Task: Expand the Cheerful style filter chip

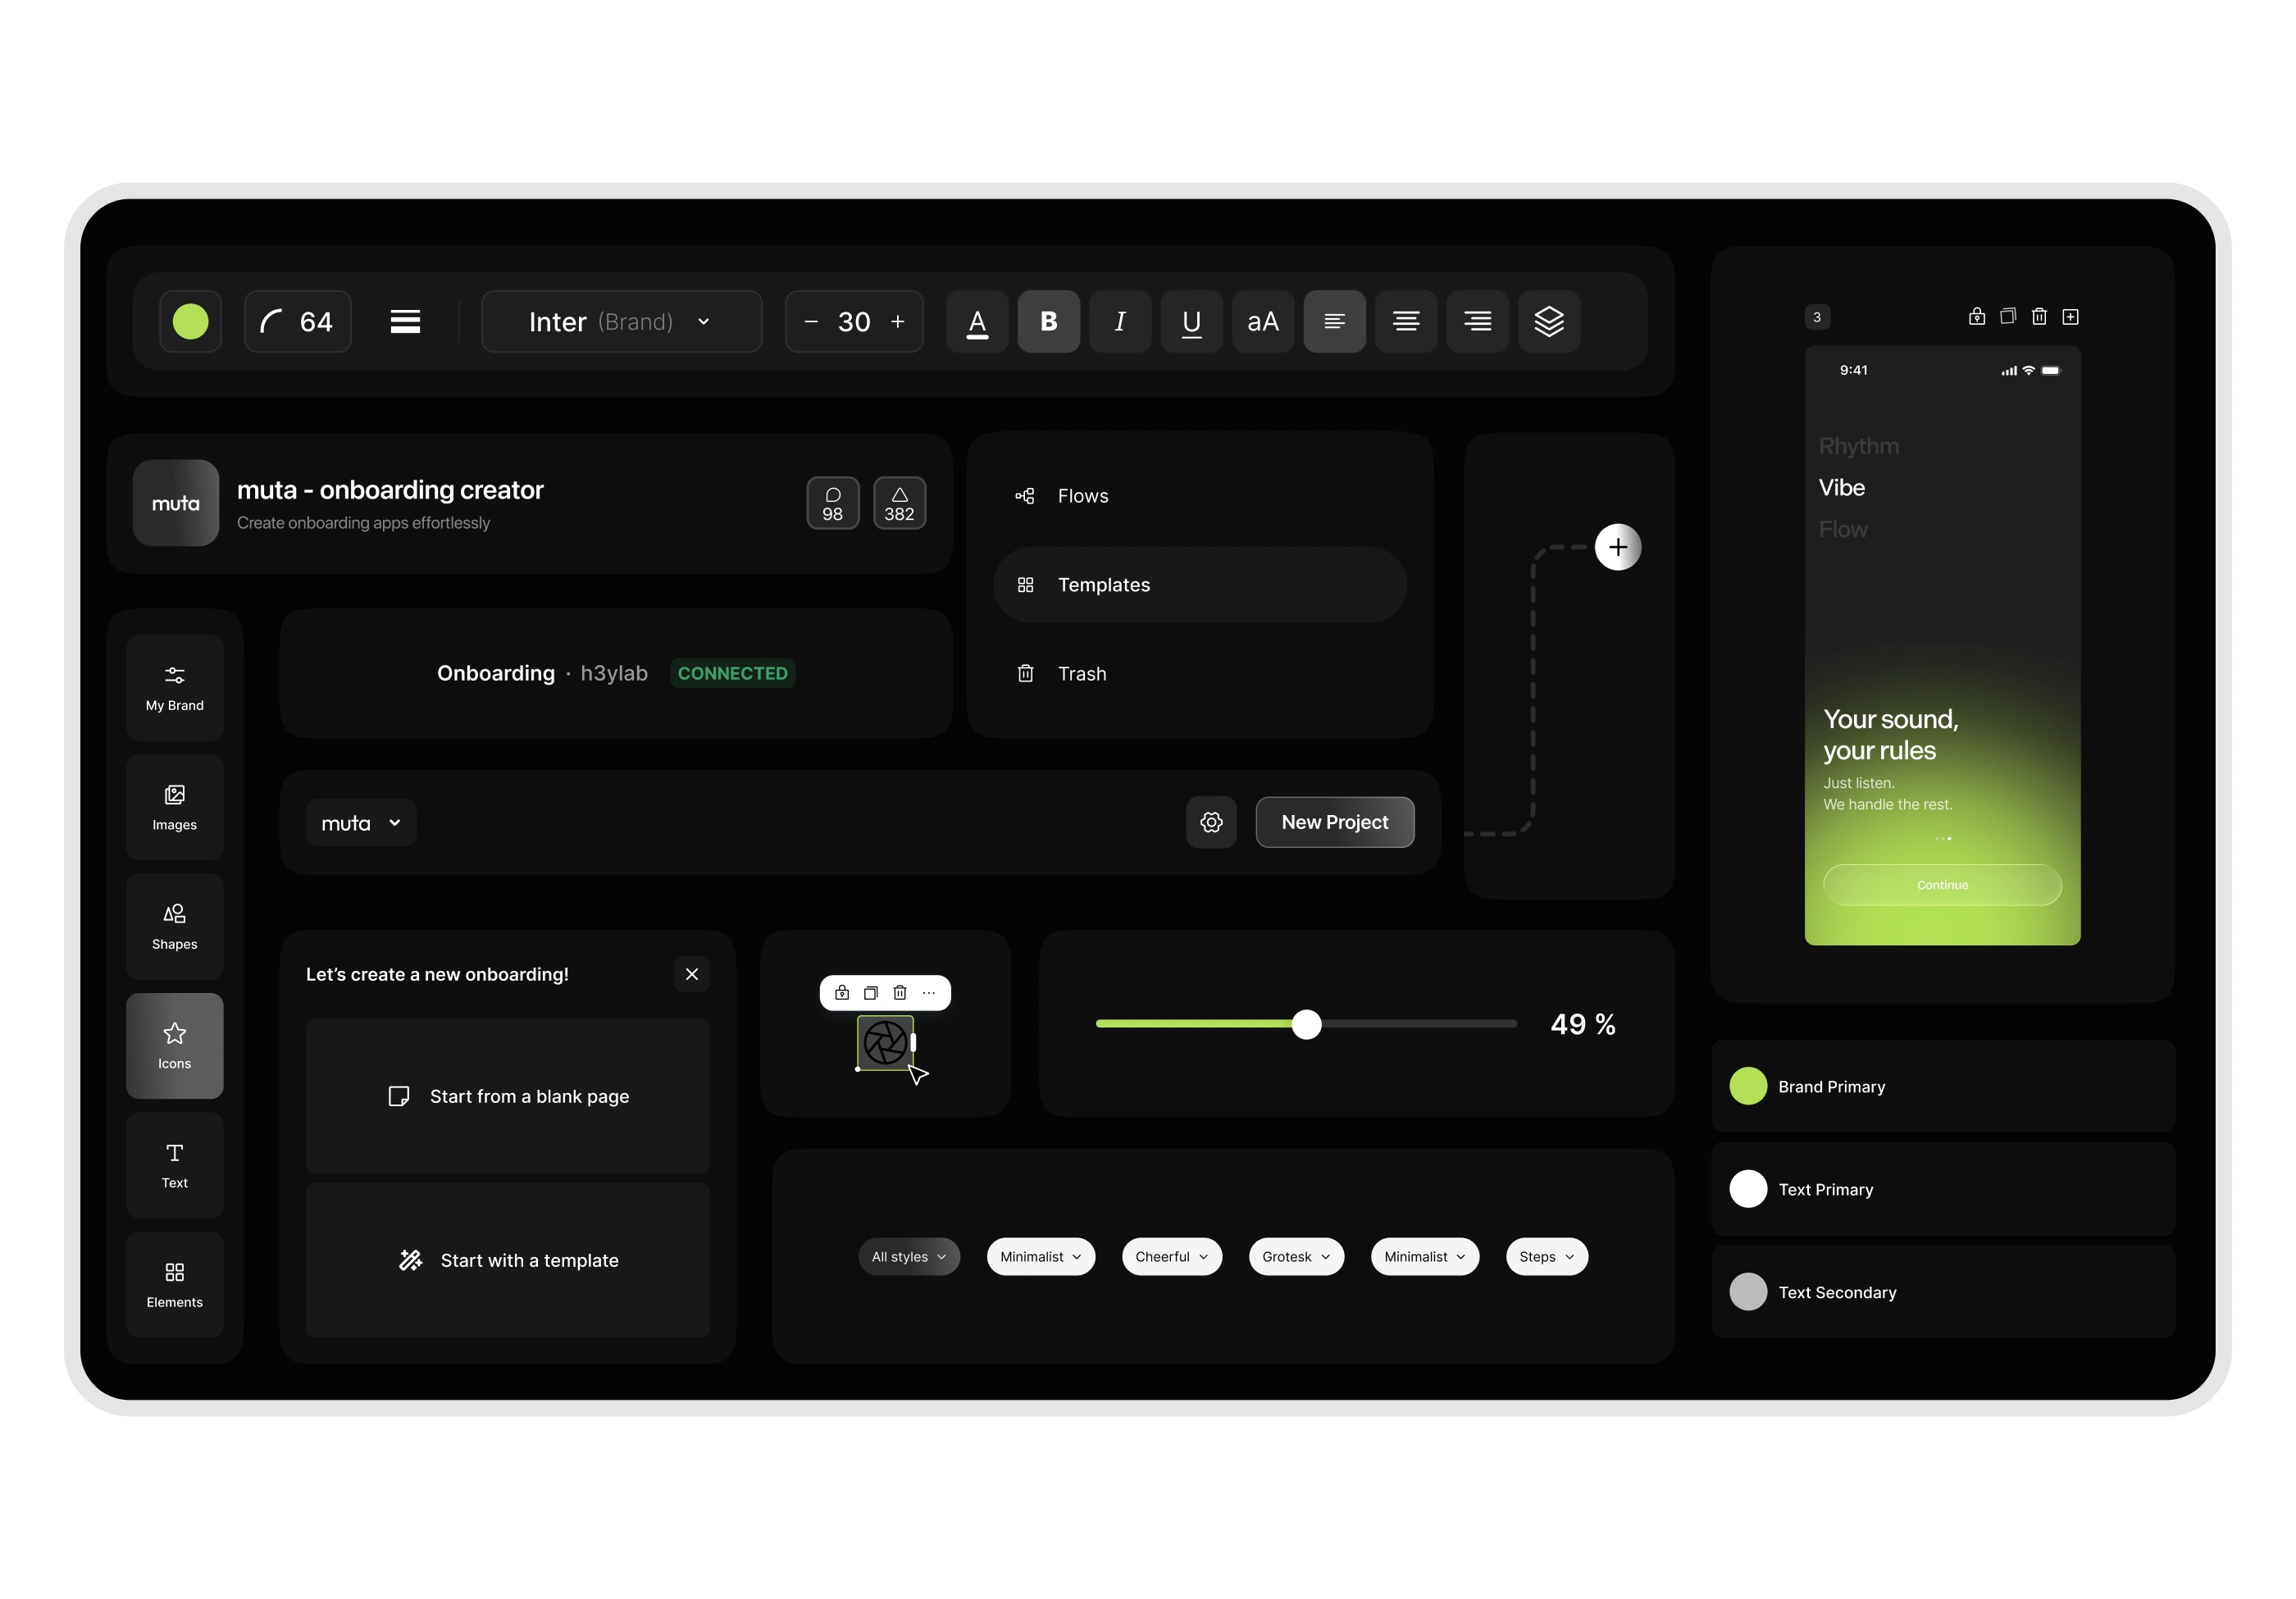Action: (x=1171, y=1256)
